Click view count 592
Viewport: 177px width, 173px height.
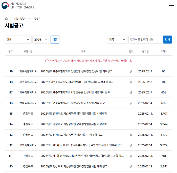[x=164, y=103]
